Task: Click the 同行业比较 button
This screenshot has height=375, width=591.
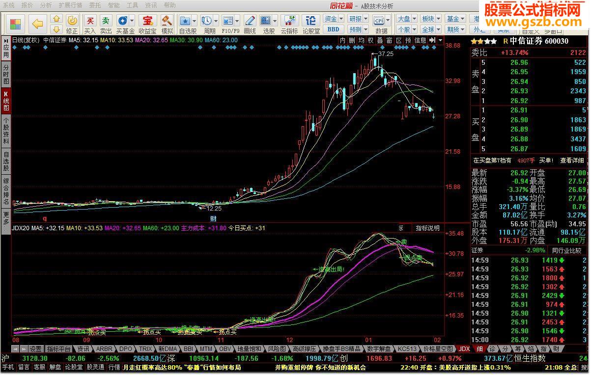Action: (x=566, y=251)
